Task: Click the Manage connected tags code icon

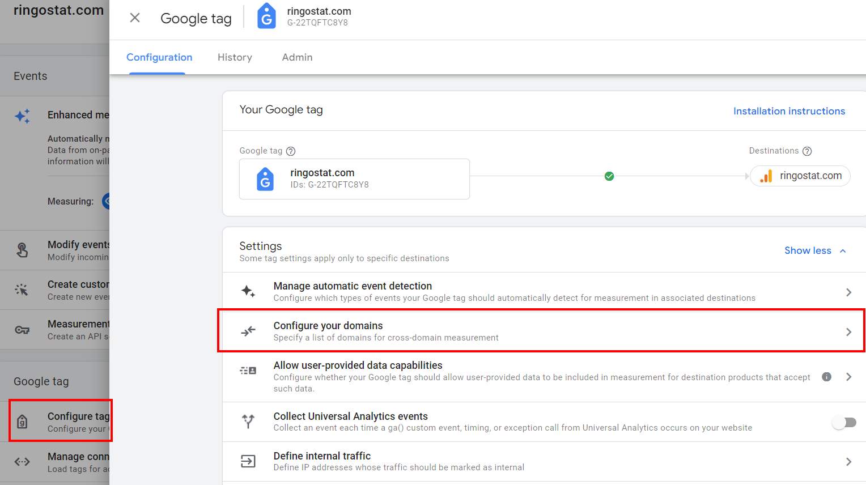Action: click(22, 462)
